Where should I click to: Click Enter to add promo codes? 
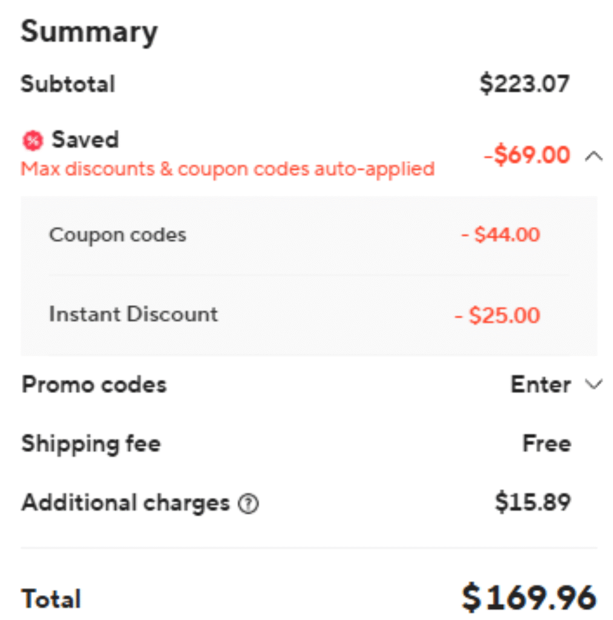[540, 384]
